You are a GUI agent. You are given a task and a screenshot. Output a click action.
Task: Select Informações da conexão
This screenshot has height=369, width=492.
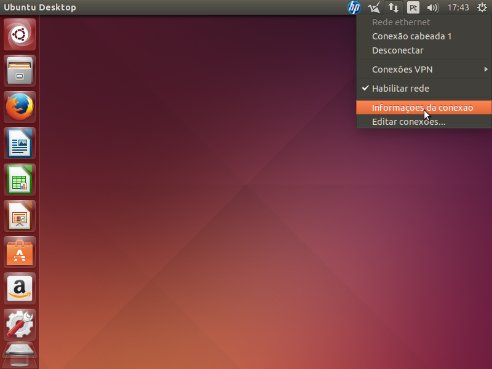[423, 108]
